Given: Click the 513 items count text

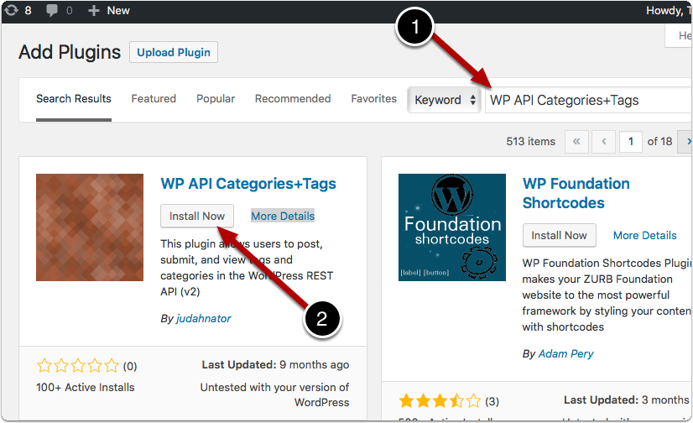Looking at the screenshot, I should point(531,142).
